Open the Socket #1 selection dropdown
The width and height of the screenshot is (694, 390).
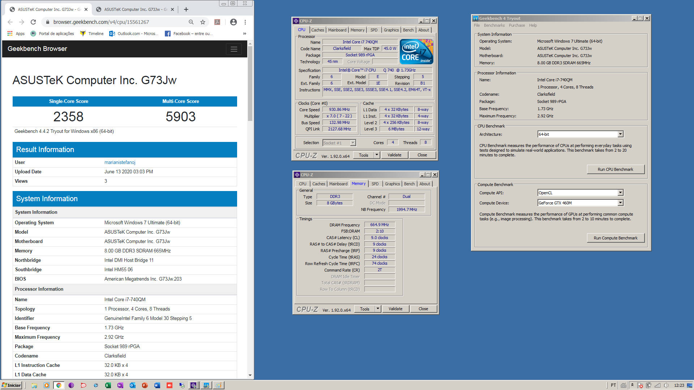pos(353,143)
